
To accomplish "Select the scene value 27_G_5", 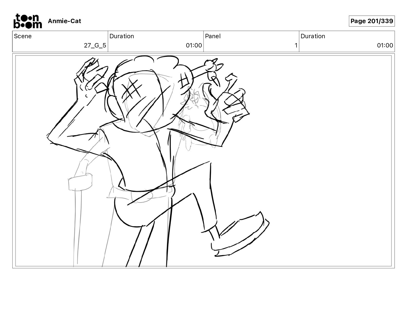I will 95,45.
